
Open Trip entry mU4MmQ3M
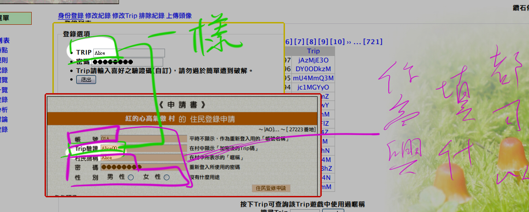(x=313, y=78)
